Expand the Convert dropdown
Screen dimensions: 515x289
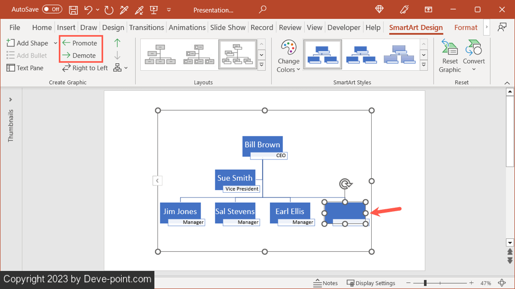click(474, 56)
